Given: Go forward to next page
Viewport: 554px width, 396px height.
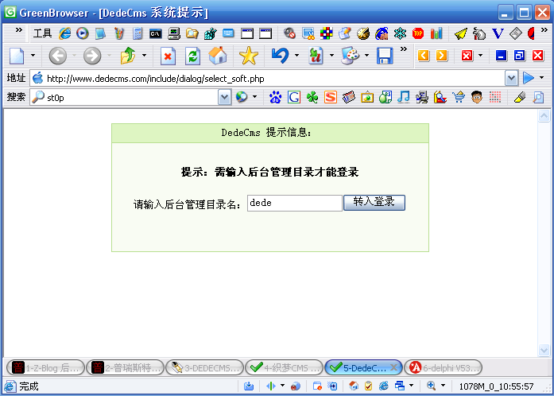Looking at the screenshot, I should (92, 56).
